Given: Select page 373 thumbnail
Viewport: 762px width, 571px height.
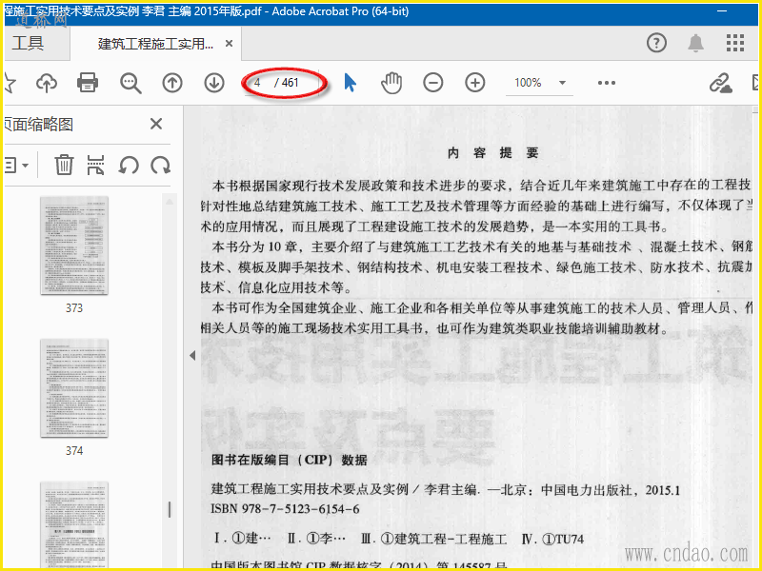Looking at the screenshot, I should [x=74, y=246].
